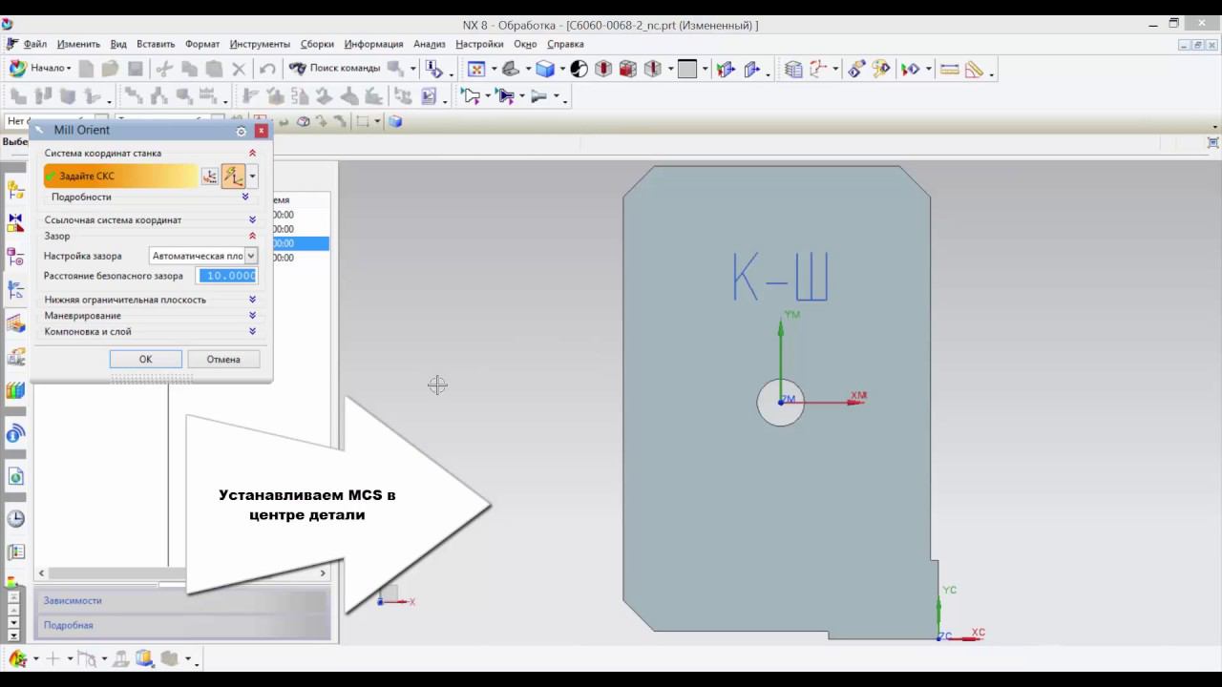Expand the Компоновка и слой section
The width and height of the screenshot is (1222, 687).
click(252, 332)
